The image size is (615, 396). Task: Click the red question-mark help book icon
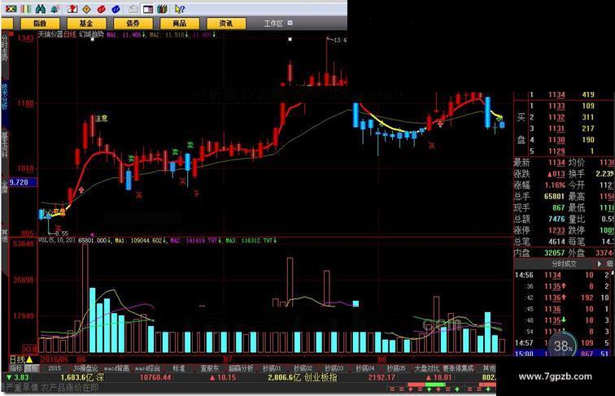point(72,9)
